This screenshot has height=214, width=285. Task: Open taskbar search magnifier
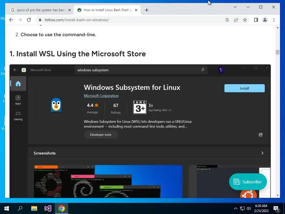[x=20, y=208]
